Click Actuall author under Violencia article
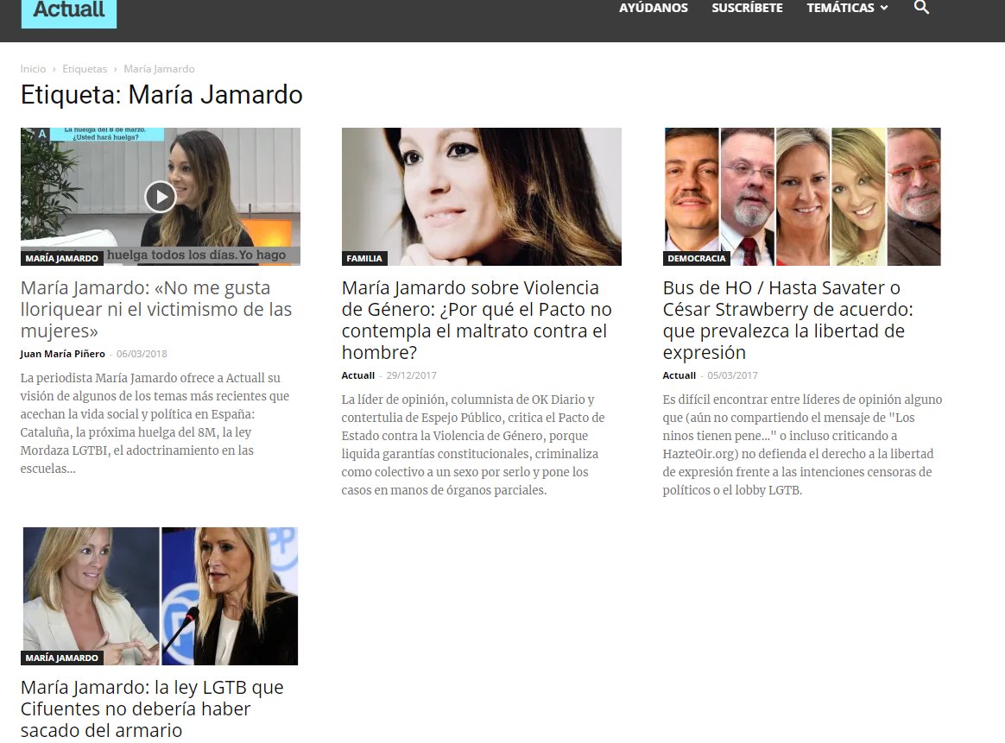Screen dimensions: 1005x743 tap(357, 375)
